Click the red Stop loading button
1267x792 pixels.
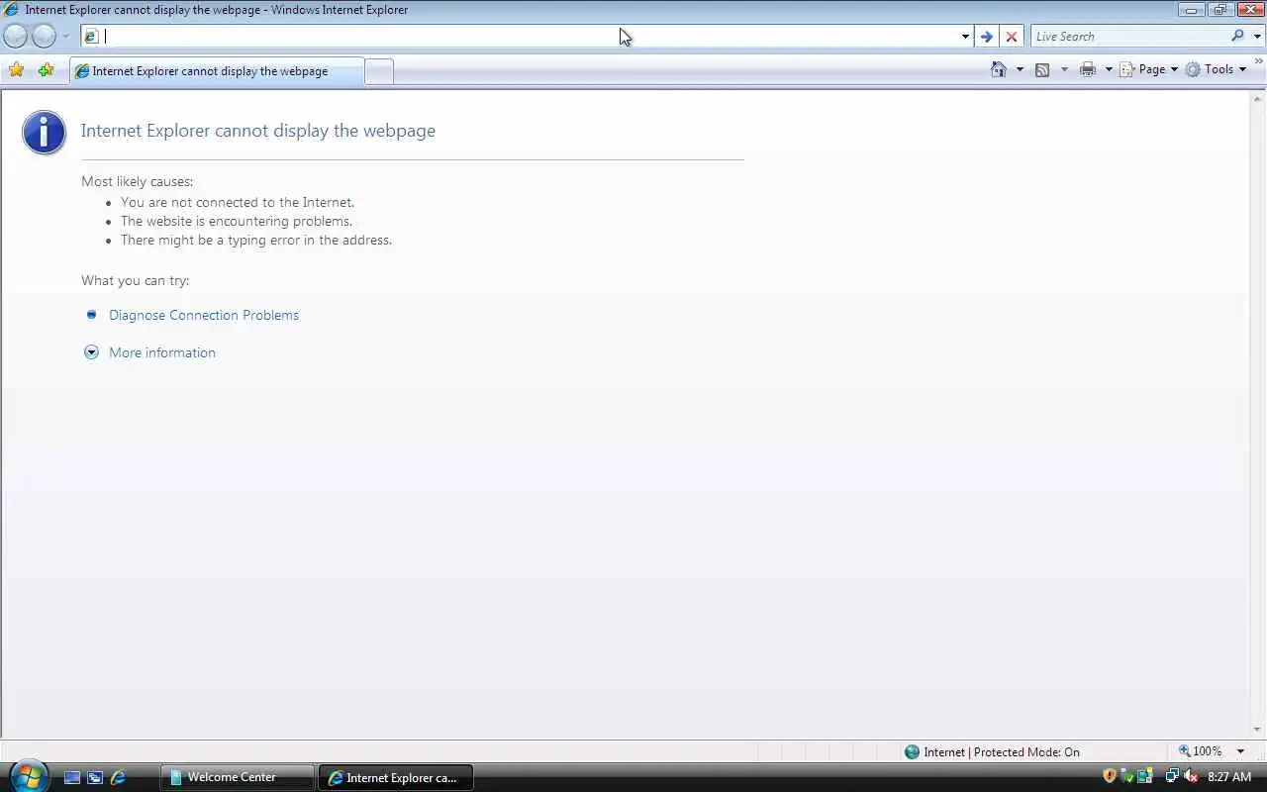(x=1011, y=37)
